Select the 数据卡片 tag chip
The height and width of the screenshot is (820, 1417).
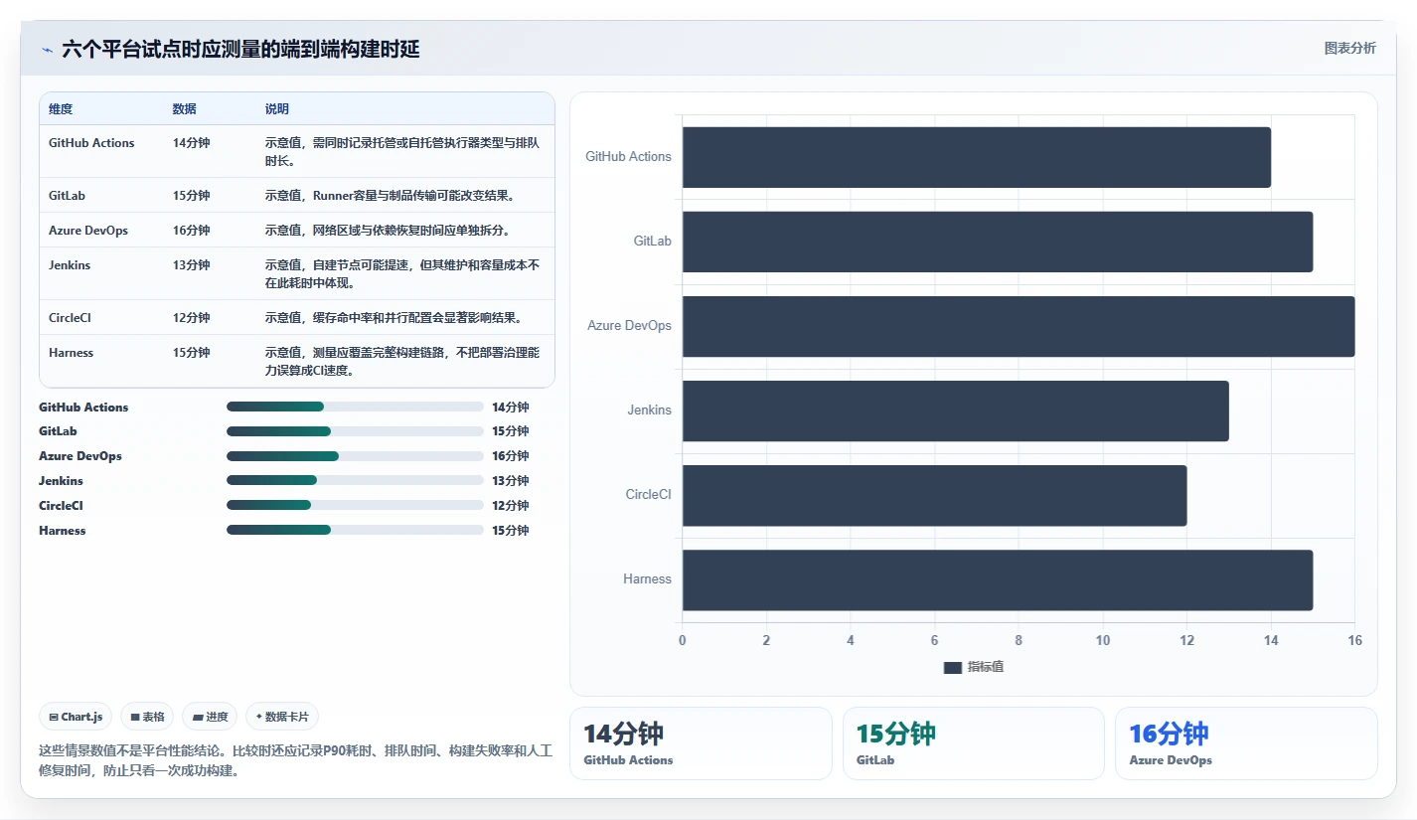click(282, 717)
